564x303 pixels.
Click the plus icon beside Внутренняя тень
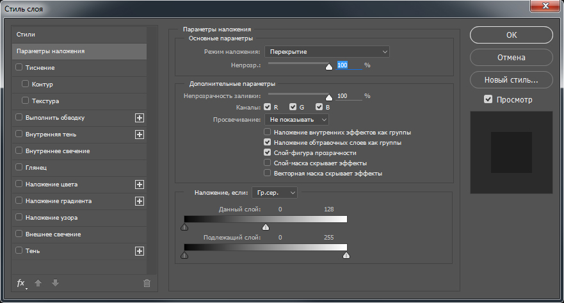click(140, 135)
